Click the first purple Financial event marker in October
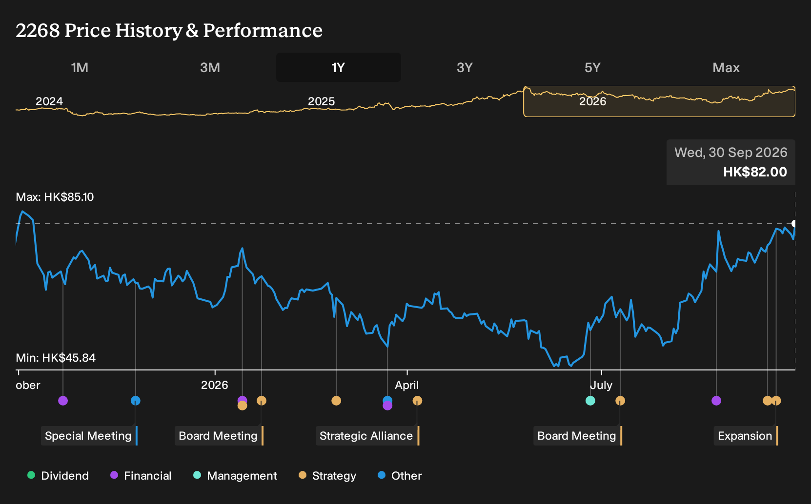Screen dimensions: 811x504 click(x=63, y=401)
